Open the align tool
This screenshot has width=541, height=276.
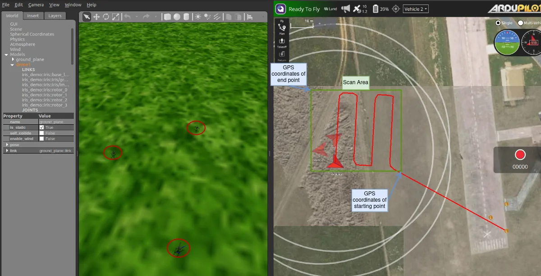[250, 17]
